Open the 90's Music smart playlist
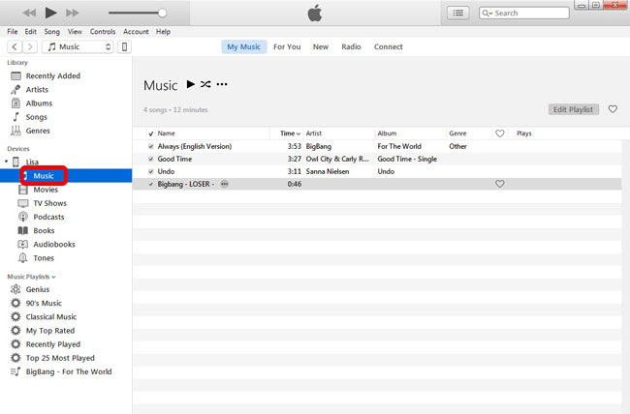Screen dimensions: 630x414 click(44, 303)
